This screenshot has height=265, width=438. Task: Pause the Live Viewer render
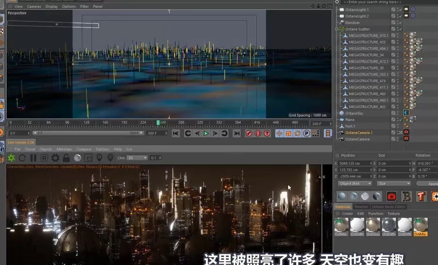[33, 158]
